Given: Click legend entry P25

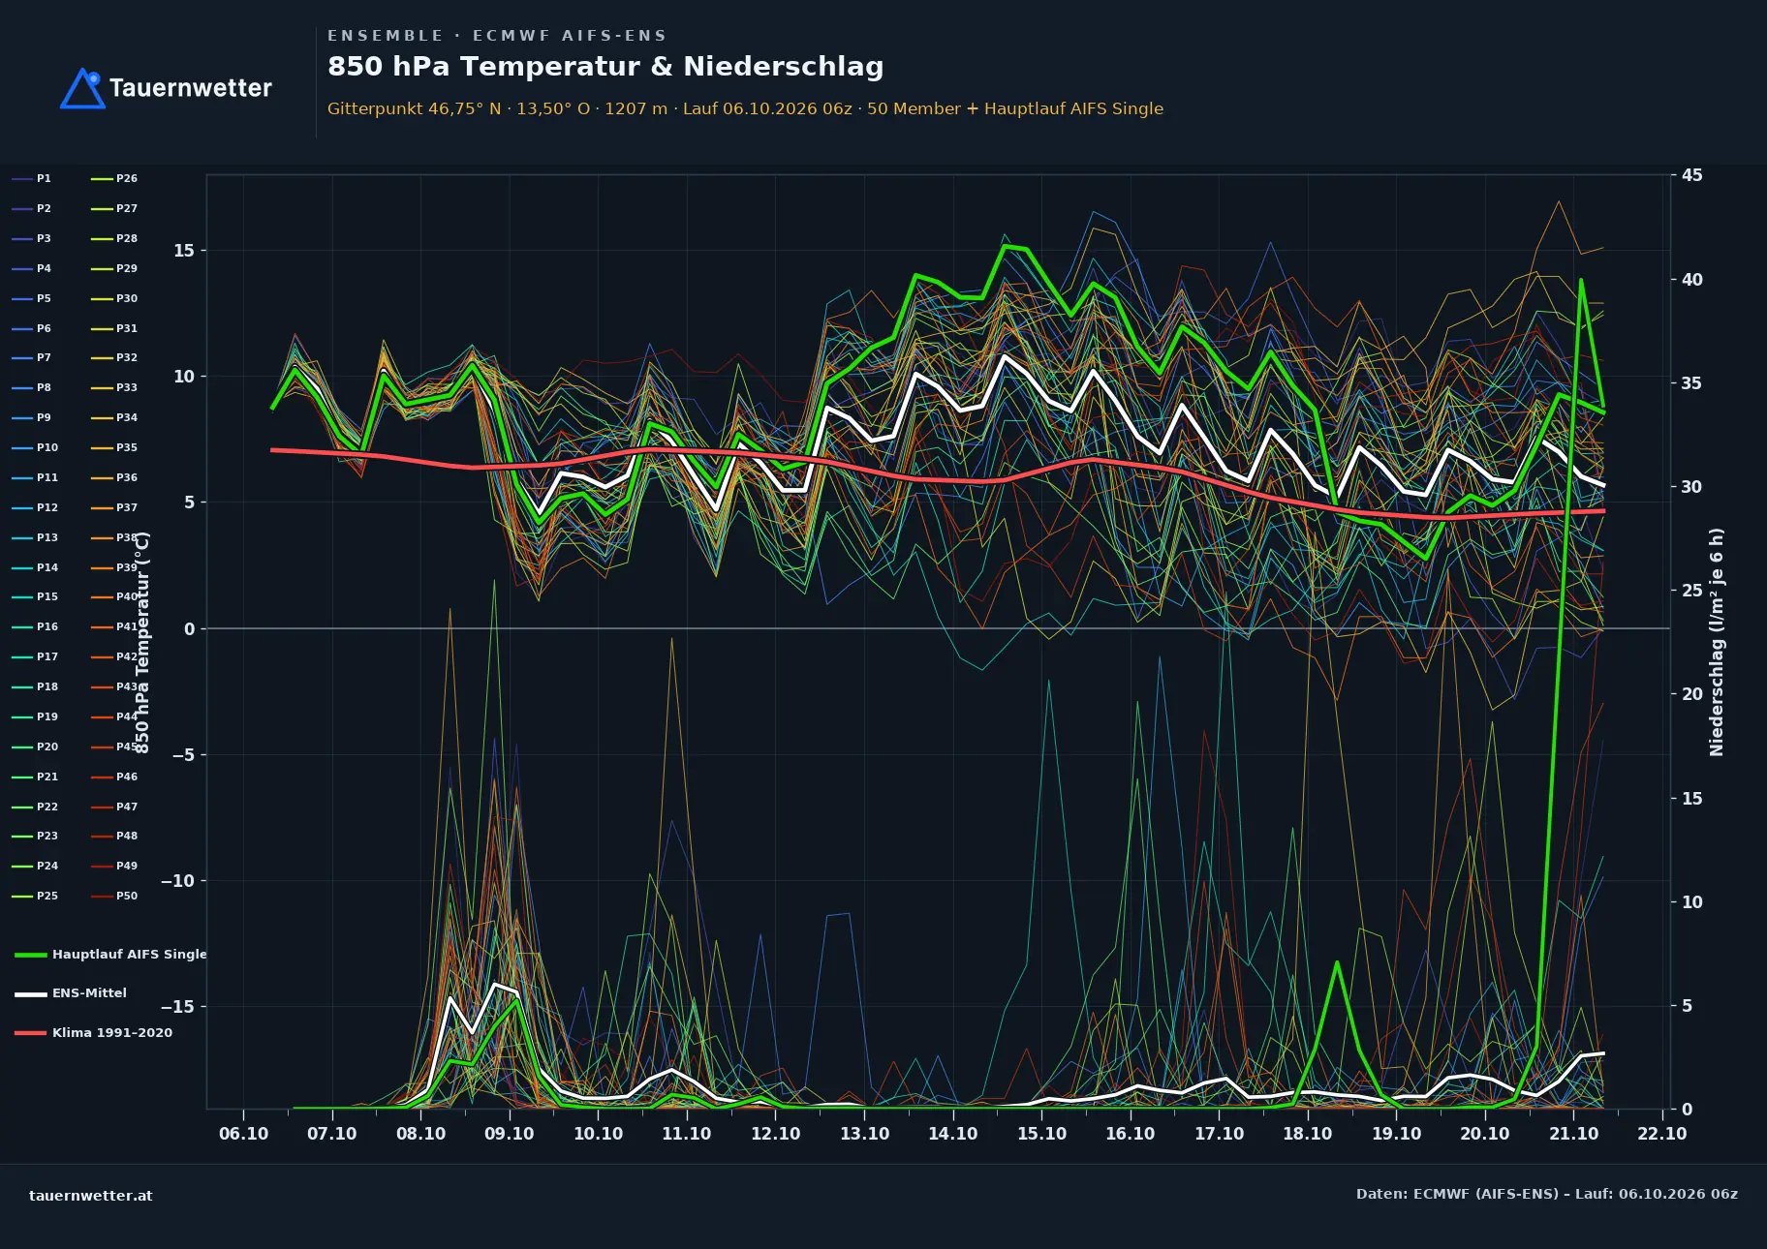Looking at the screenshot, I should [35, 897].
